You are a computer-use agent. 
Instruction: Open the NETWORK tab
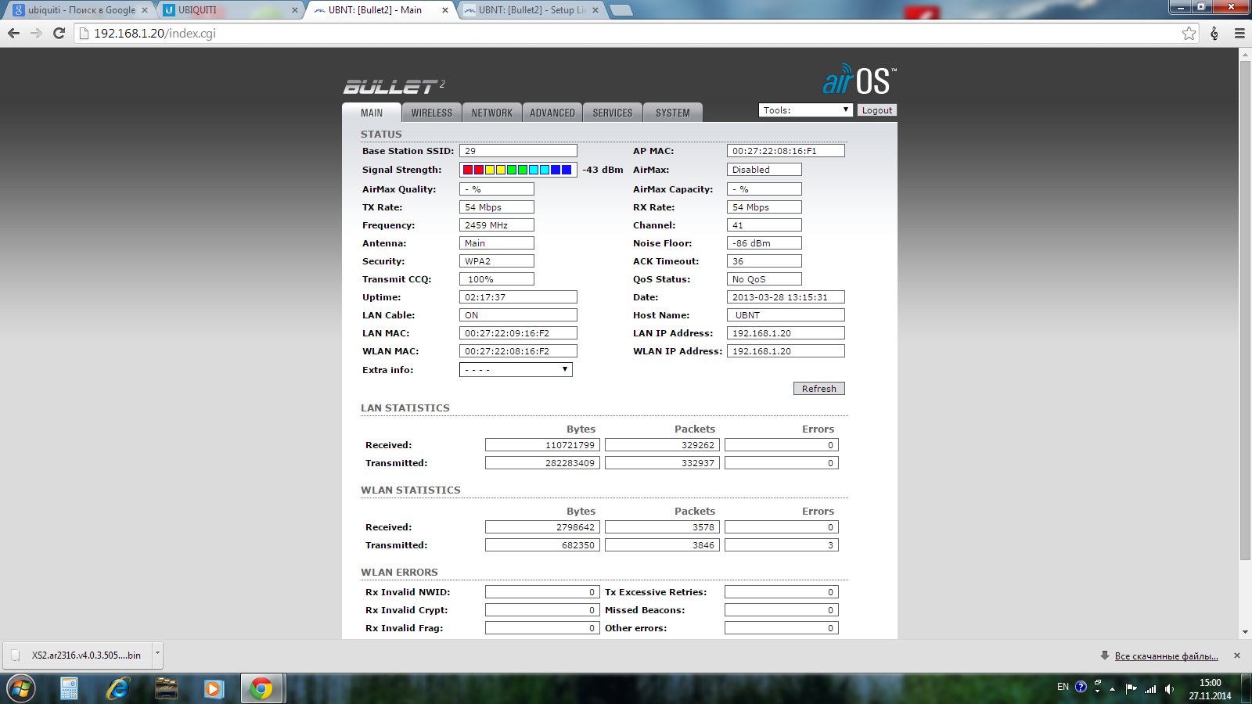[492, 113]
